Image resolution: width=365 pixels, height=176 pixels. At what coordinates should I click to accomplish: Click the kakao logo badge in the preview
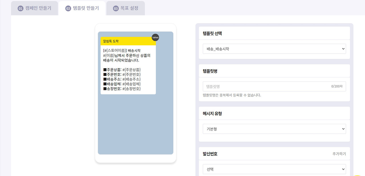(155, 37)
